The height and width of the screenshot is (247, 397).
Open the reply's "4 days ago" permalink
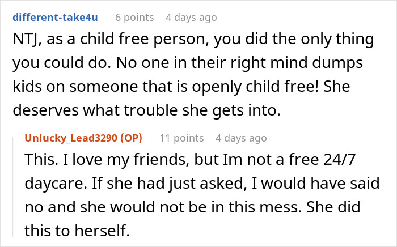click(x=241, y=138)
